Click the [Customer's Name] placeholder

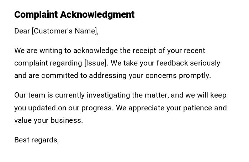point(64,31)
